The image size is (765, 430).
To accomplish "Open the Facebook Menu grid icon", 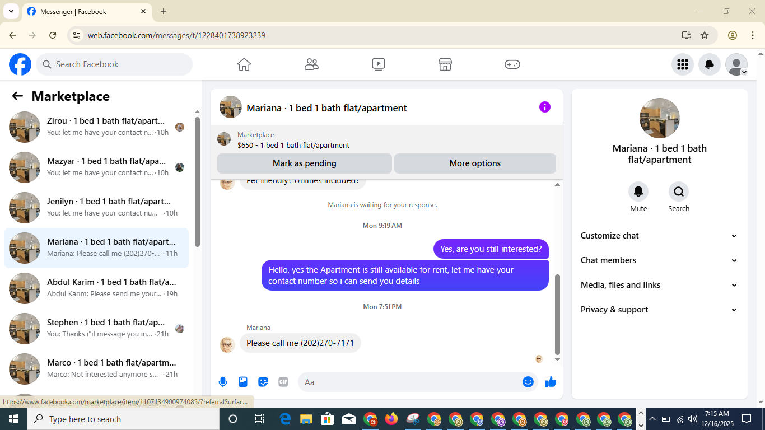I will (682, 64).
